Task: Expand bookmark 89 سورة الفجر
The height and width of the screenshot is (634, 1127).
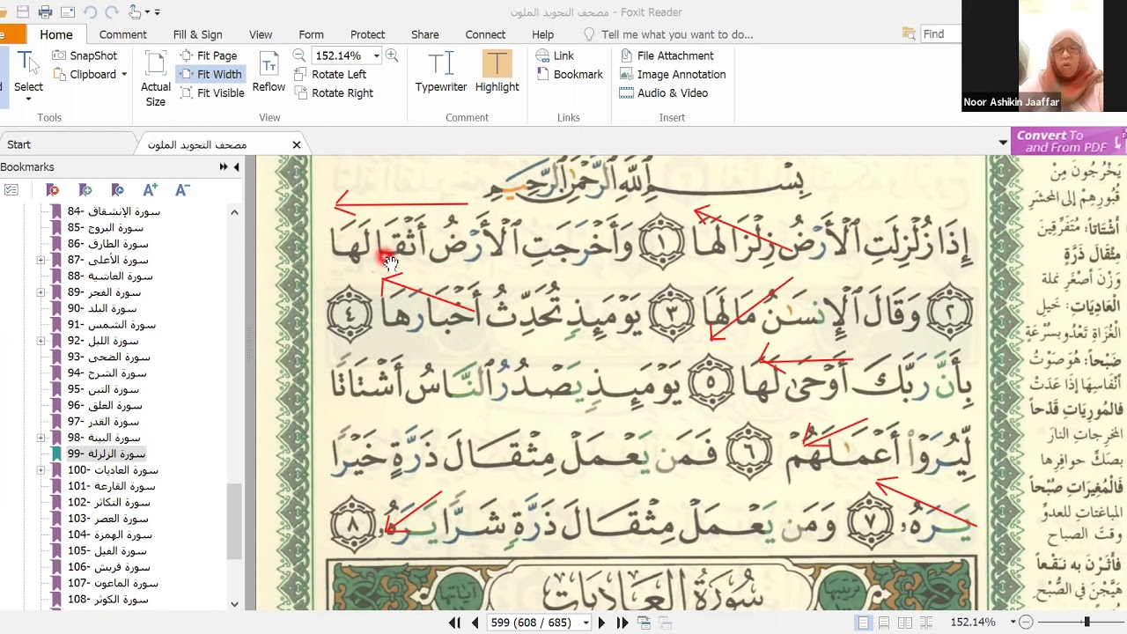Action: (41, 292)
